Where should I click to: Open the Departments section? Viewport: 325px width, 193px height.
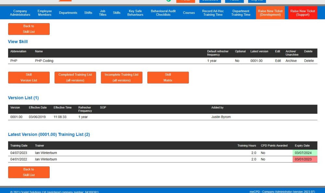point(68,13)
